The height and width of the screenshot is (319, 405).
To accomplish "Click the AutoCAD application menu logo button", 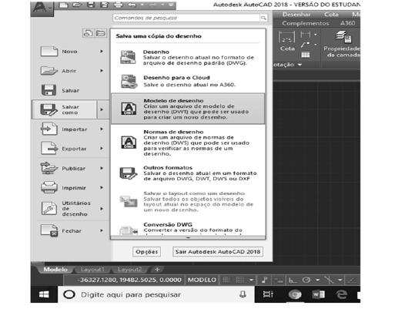I will pos(42,8).
